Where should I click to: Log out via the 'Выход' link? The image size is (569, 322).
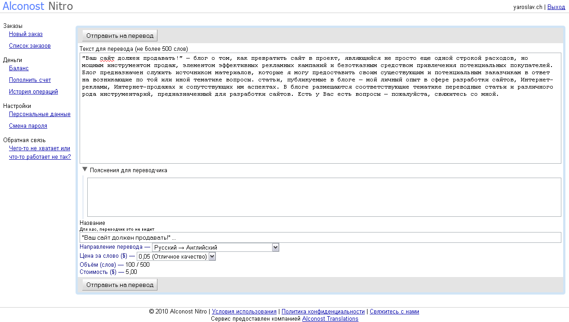click(x=556, y=7)
